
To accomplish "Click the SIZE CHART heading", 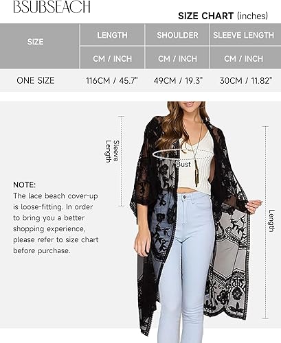I will [223, 16].
